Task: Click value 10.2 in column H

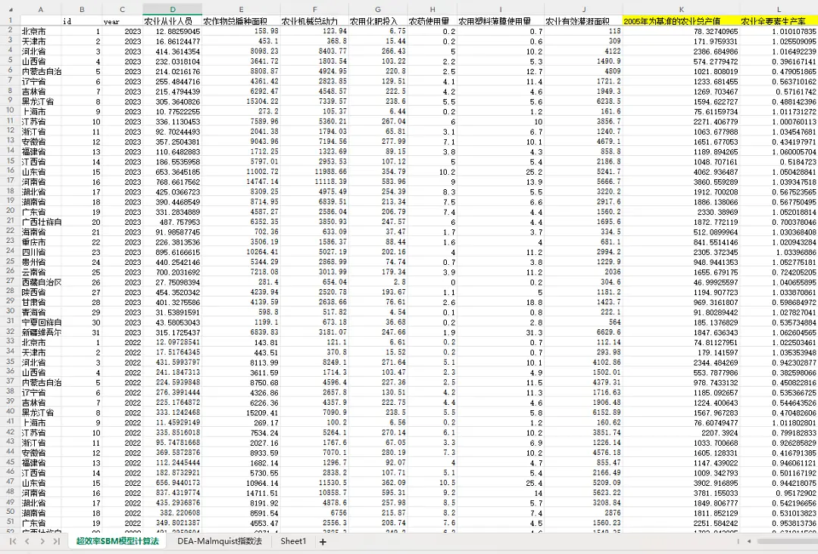Action: (432, 172)
